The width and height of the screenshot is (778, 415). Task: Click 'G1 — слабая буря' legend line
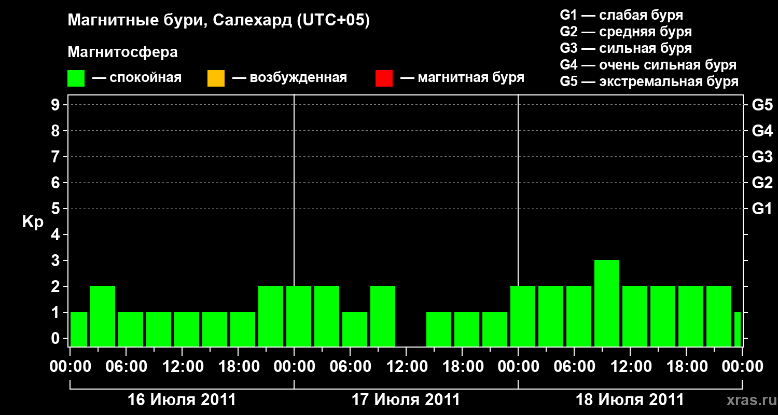pos(621,15)
